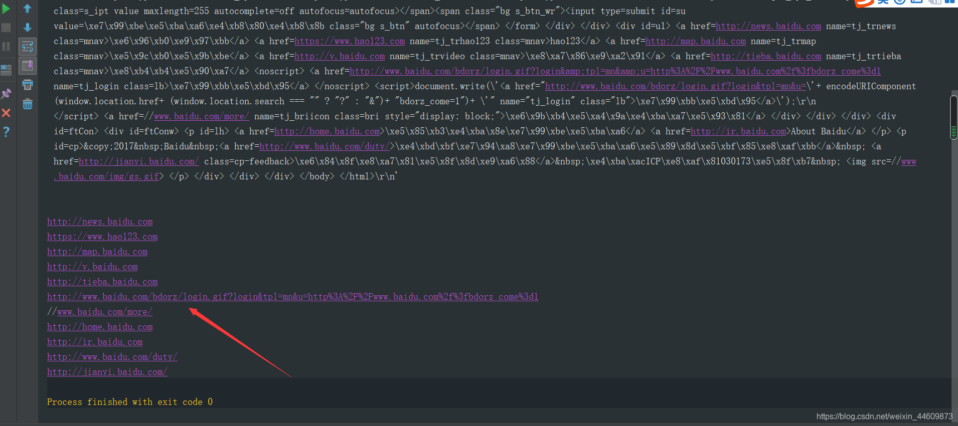Open the restore layout icon

pos(6,70)
